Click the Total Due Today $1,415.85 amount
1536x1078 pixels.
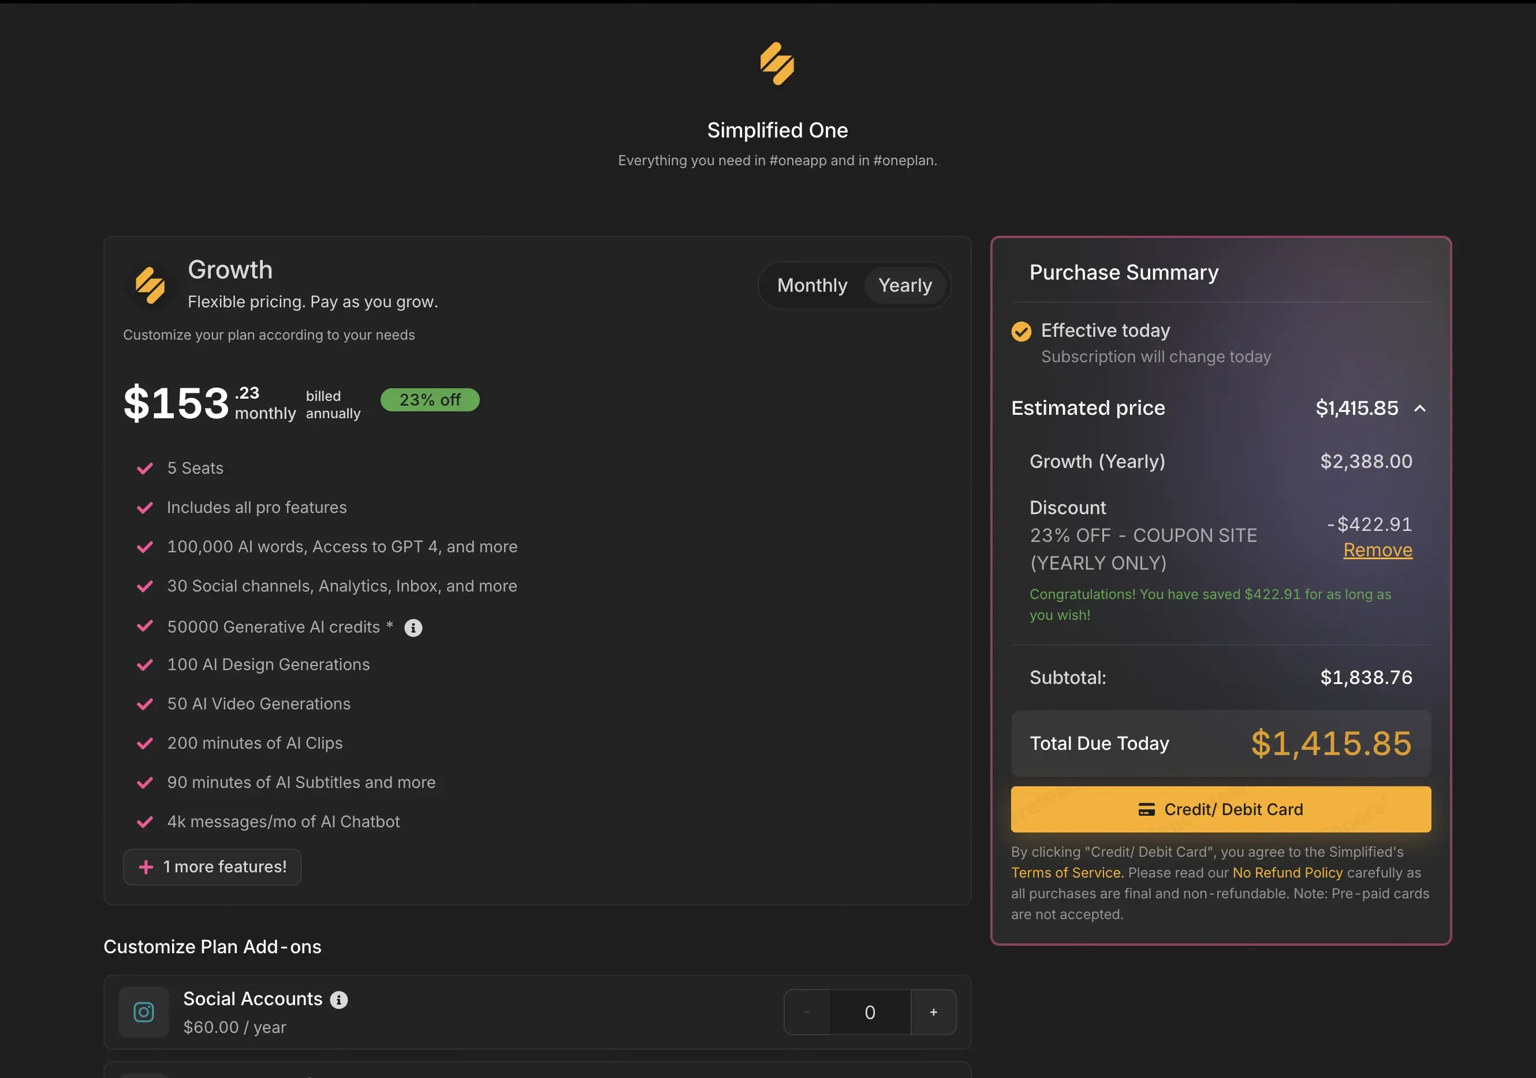(1331, 744)
